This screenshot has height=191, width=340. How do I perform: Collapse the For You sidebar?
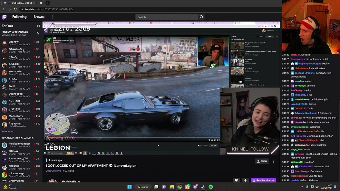coord(38,26)
